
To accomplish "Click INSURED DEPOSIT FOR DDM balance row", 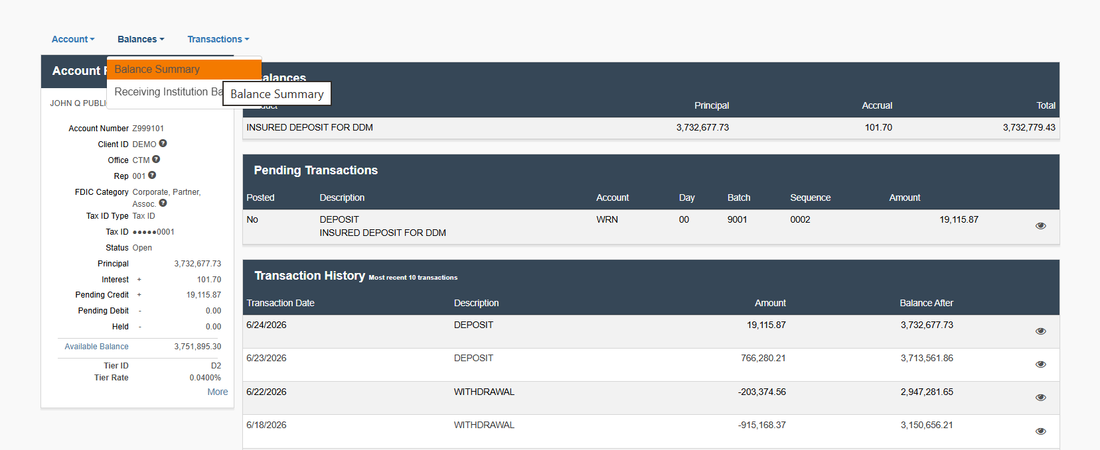I will click(x=651, y=128).
